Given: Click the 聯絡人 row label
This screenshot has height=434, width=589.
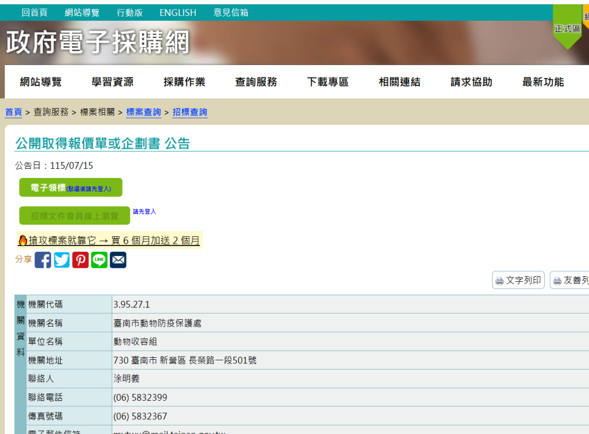Looking at the screenshot, I should tap(41, 379).
